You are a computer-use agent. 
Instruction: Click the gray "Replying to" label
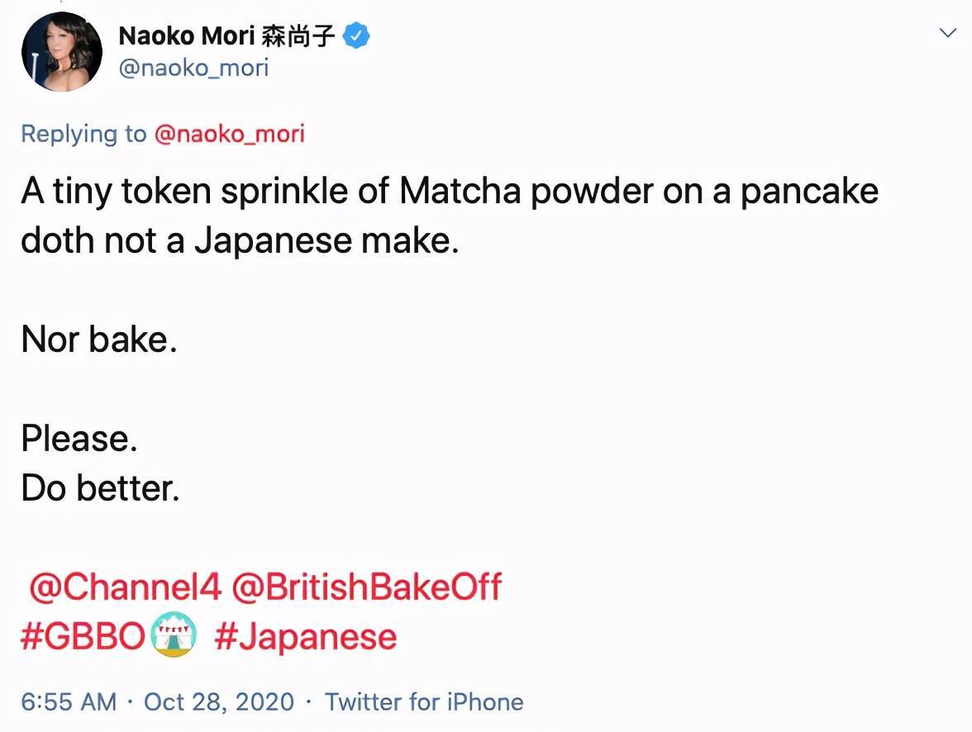tap(83, 134)
